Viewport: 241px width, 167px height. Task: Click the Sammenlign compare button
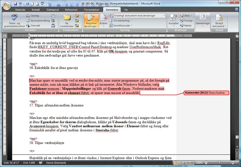click(203, 20)
